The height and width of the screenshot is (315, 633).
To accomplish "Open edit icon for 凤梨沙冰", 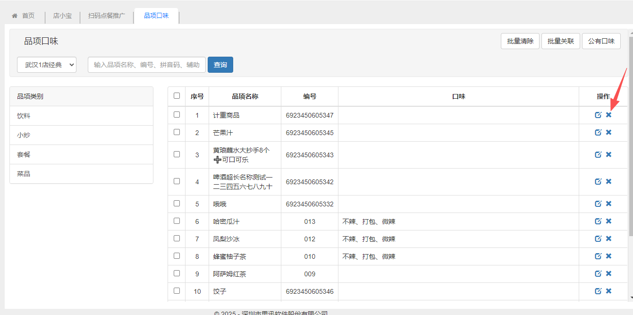I will (x=598, y=239).
